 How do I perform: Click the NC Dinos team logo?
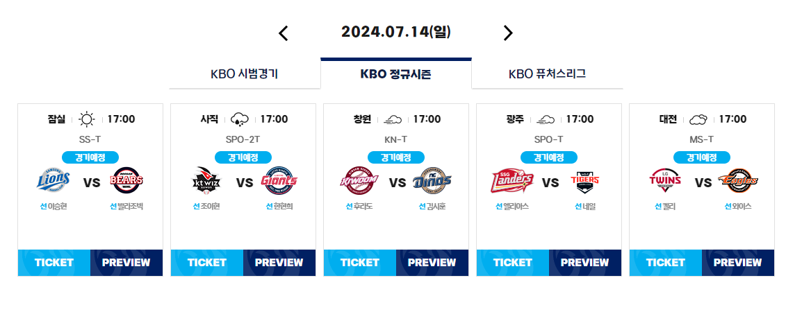(x=432, y=180)
